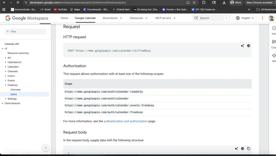Bookmark the page with the star icon

click(x=194, y=2)
